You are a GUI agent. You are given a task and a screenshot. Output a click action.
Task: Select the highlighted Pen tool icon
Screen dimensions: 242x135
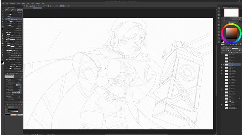tap(2, 27)
